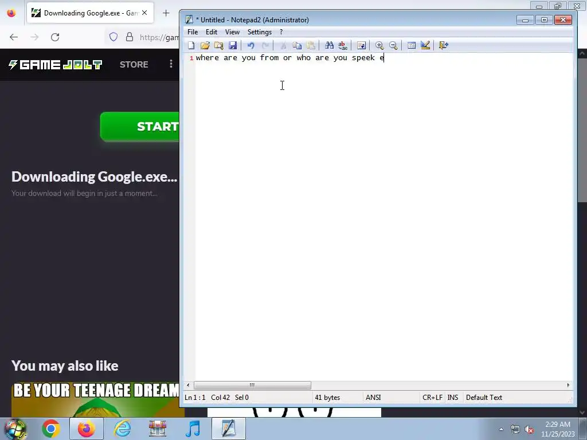This screenshot has width=587, height=440.
Task: Click the horizontal scrollbar thumb in Notepad2
Action: [x=252, y=385]
